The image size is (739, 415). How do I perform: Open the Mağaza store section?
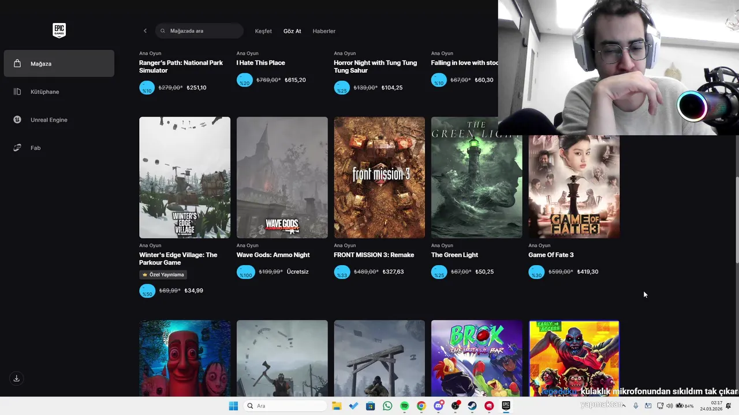[59, 63]
